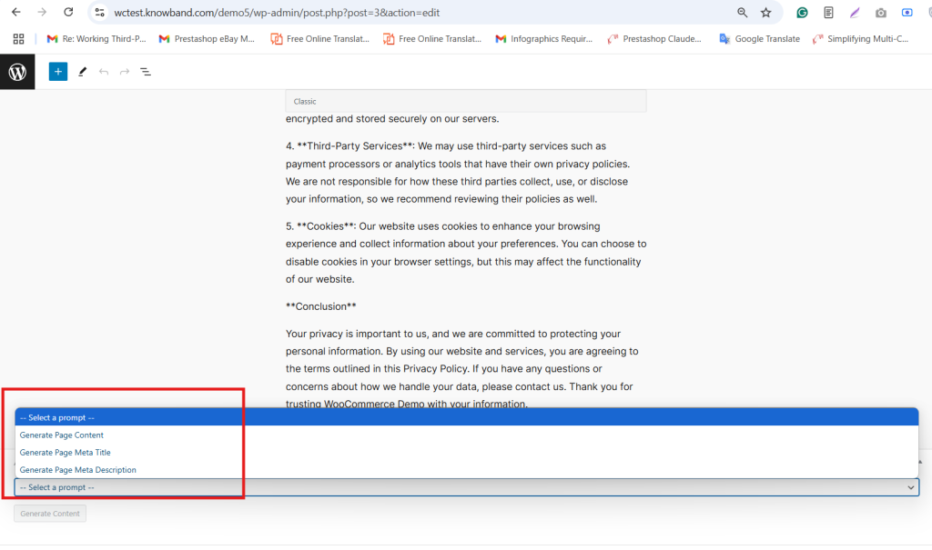Click the Classic block label
Viewport: 932px width, 550px height.
coord(305,102)
